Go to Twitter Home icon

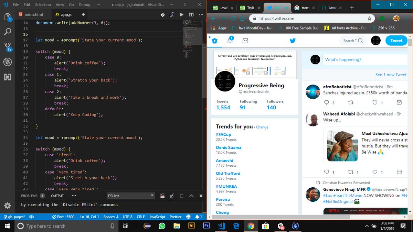pyautogui.click(x=215, y=41)
